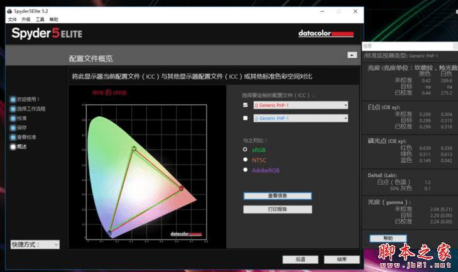Click the Spyder5Elite title bar app icon
The height and width of the screenshot is (272, 458).
tap(9, 11)
